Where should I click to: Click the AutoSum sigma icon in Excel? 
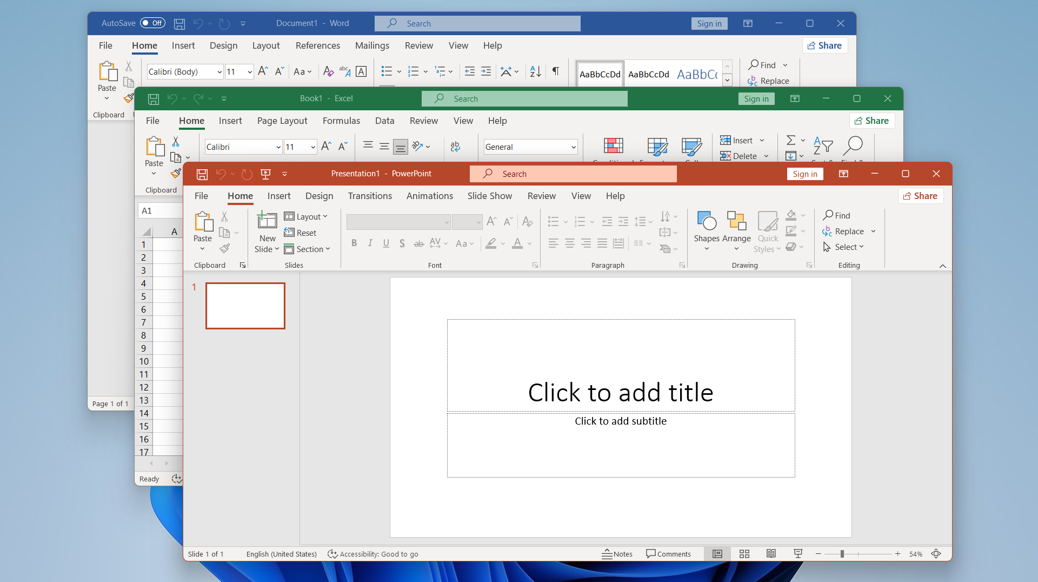click(x=791, y=141)
